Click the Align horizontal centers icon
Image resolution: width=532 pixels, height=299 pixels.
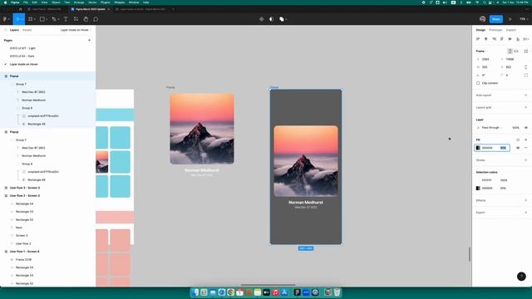[485, 39]
